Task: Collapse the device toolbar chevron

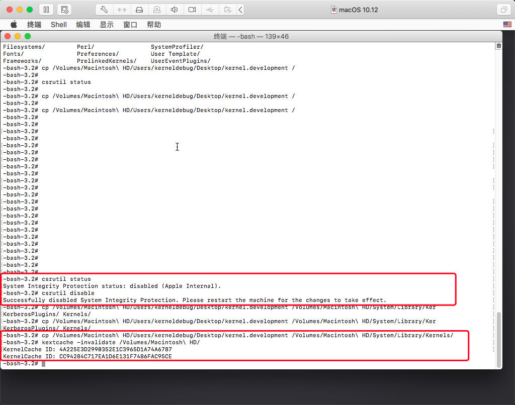Action: click(240, 10)
